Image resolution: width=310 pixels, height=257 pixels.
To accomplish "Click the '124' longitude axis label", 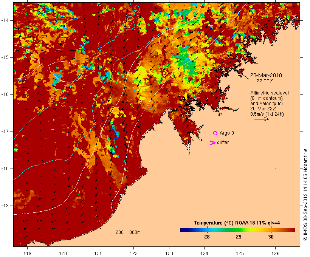I will [x=204, y=253].
